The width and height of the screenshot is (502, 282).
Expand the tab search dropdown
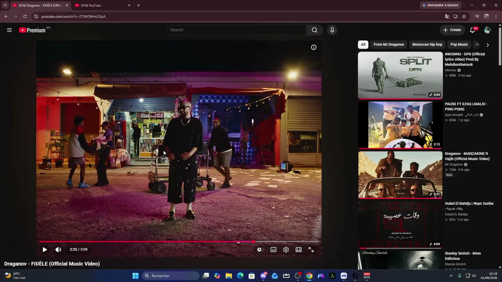pos(5,5)
